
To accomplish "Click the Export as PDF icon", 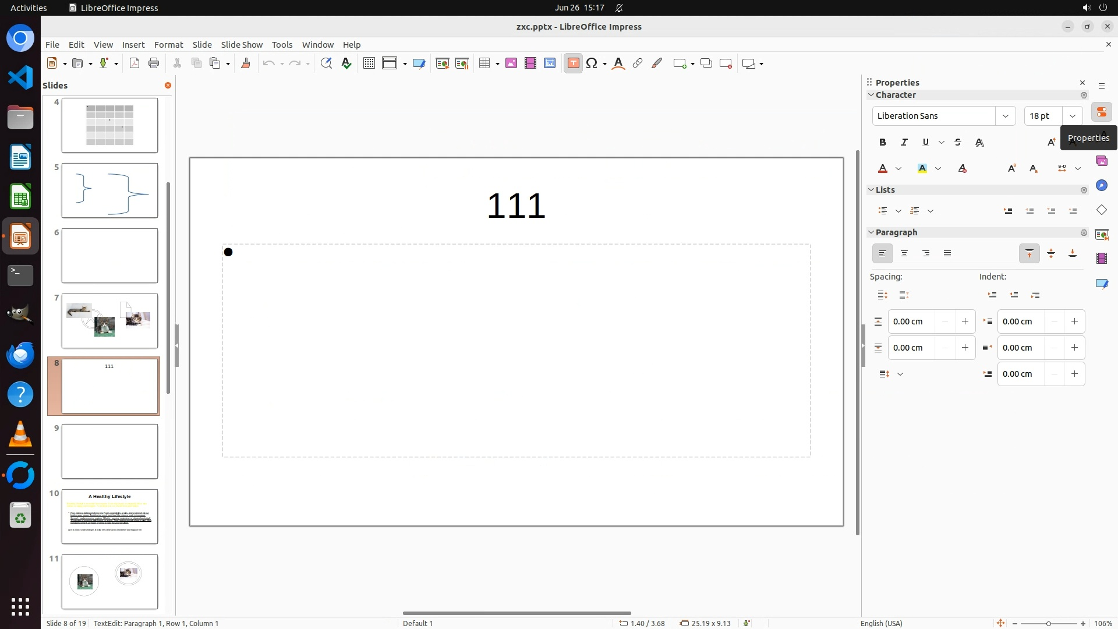I will pos(135,63).
